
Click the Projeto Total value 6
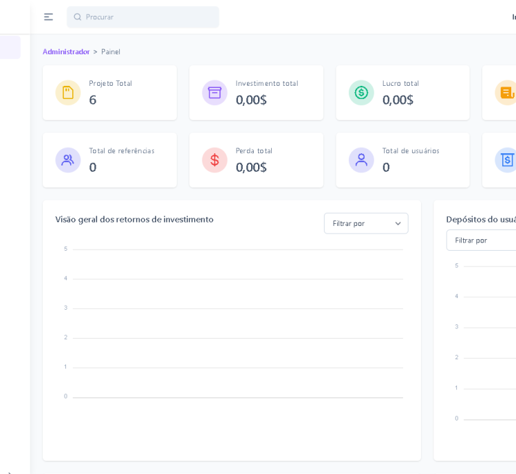click(93, 100)
